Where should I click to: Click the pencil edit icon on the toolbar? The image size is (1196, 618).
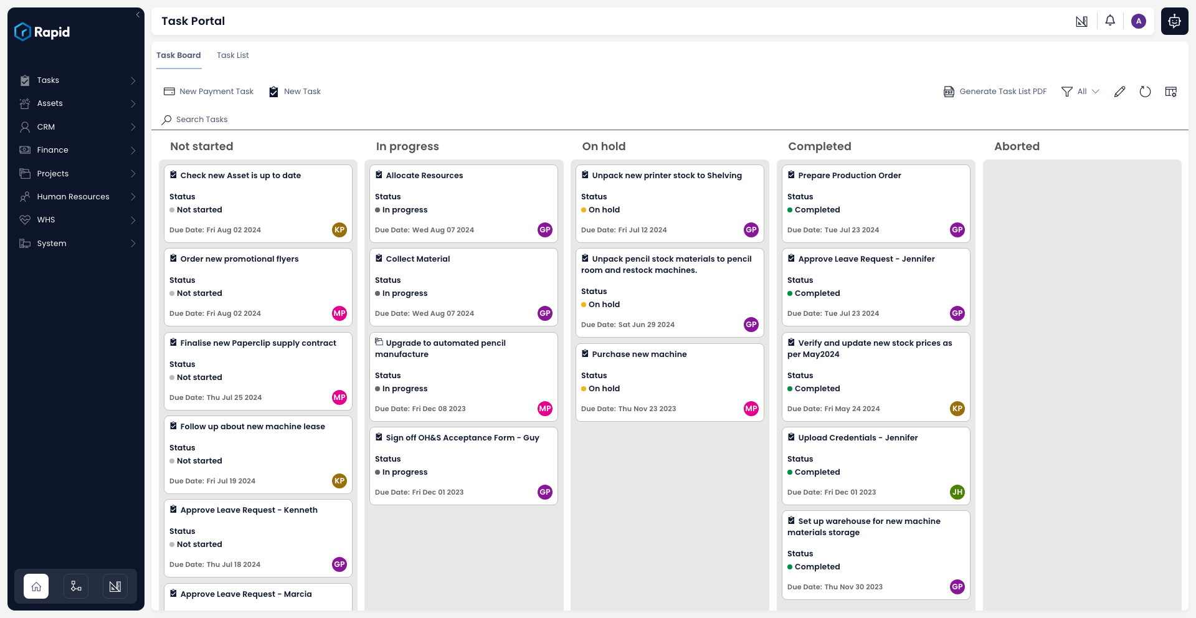1120,91
